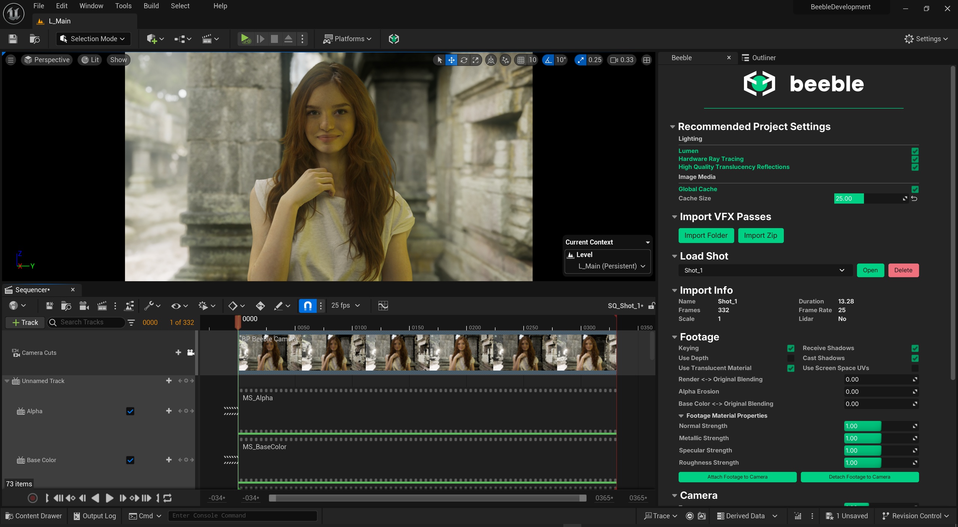
Task: Select the translate gizmo tool in viewport
Action: pyautogui.click(x=452, y=60)
